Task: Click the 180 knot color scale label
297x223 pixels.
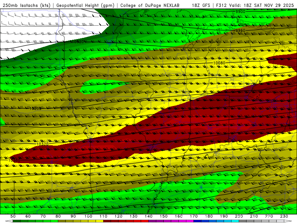Action: [x=209, y=216]
